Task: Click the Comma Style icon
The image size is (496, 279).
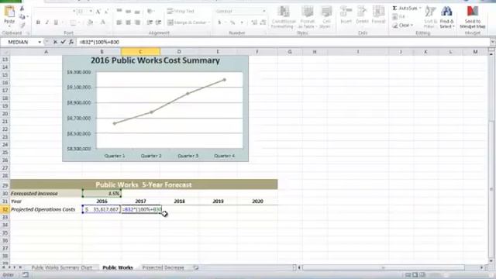Action: click(242, 22)
